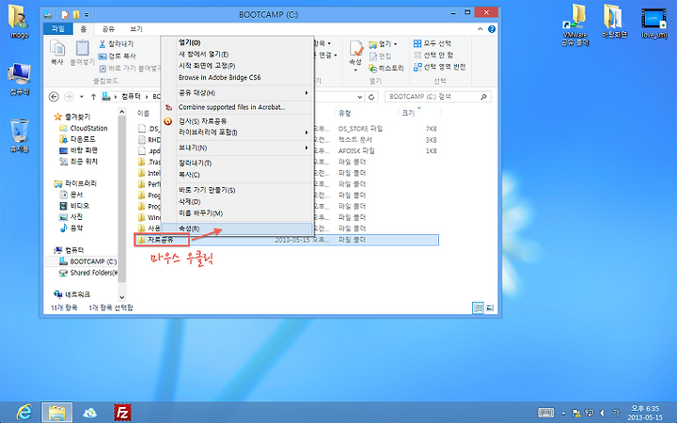The image size is (677, 423).
Task: Click the blue help question-mark icon
Action: pyautogui.click(x=492, y=29)
